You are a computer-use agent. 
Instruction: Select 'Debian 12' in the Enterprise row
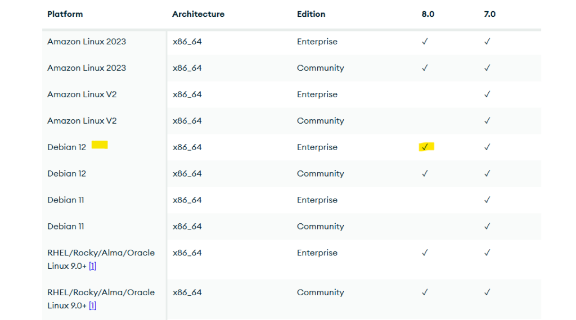pyautogui.click(x=66, y=147)
